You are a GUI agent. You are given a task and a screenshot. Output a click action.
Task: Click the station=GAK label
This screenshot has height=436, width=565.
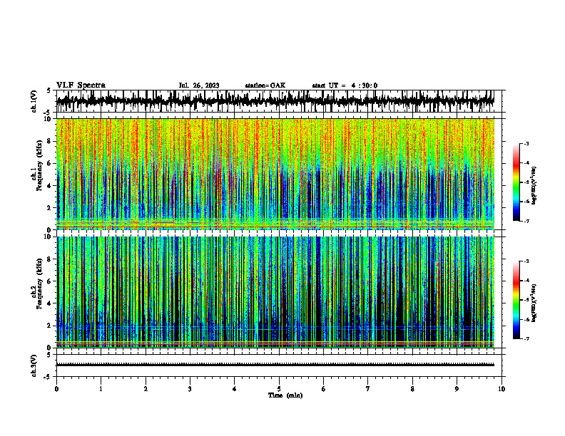click(x=265, y=85)
